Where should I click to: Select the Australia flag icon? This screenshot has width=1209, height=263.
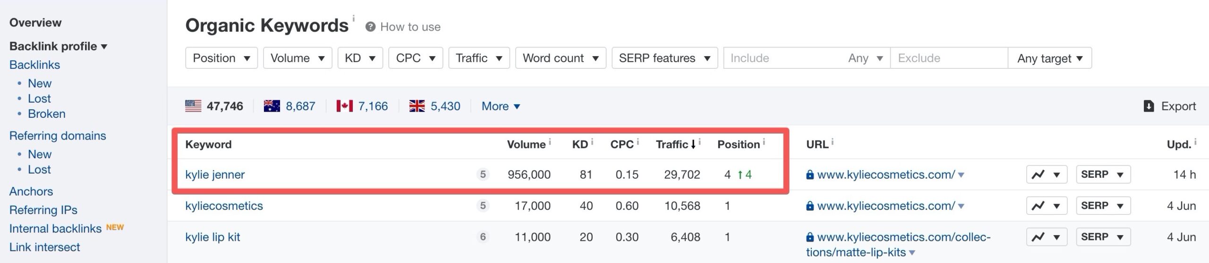click(272, 106)
